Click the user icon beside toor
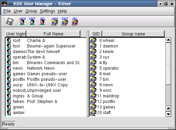The image size is (176, 130). (9, 46)
